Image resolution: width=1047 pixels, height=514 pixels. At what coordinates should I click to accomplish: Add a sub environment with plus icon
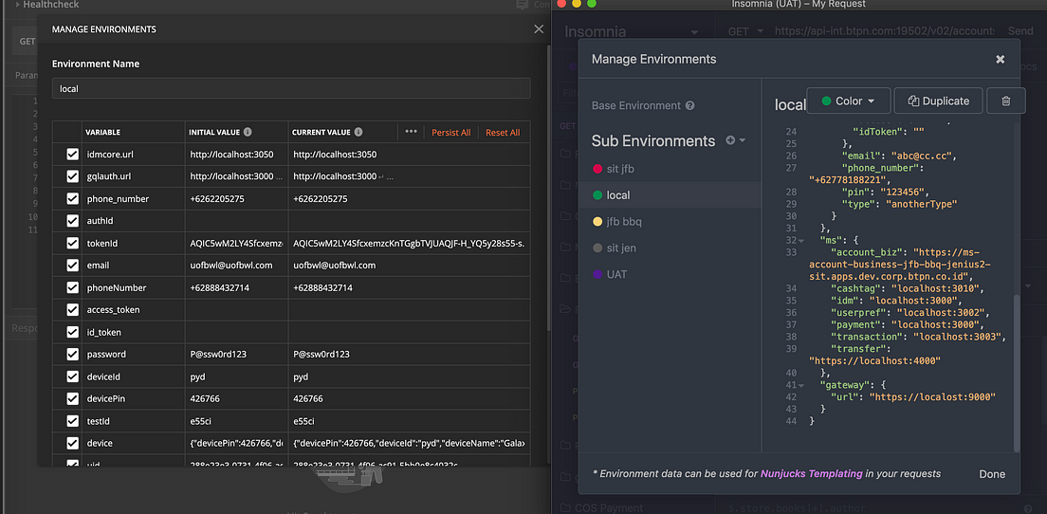[x=730, y=140]
